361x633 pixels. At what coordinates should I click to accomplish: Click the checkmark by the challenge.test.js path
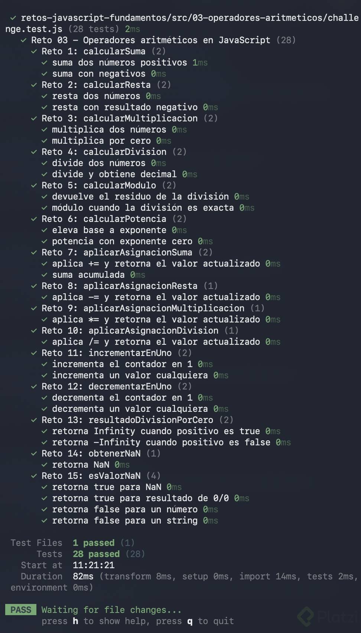13,18
